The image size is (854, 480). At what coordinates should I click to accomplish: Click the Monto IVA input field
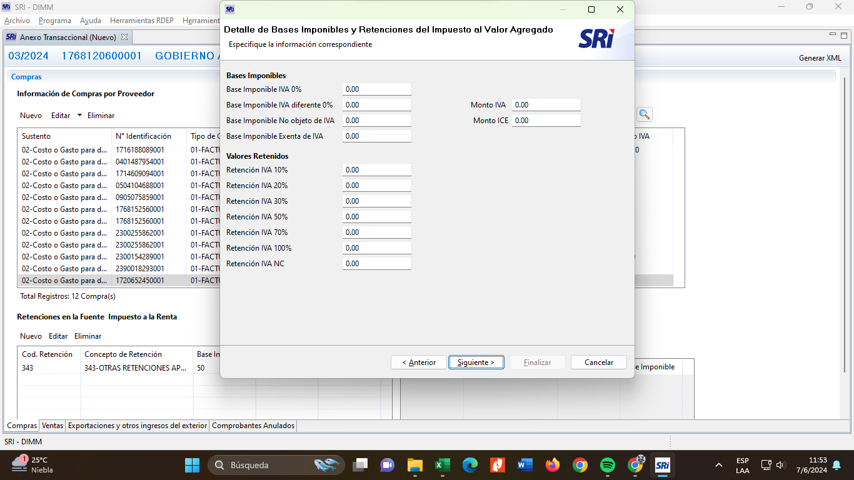[546, 105]
